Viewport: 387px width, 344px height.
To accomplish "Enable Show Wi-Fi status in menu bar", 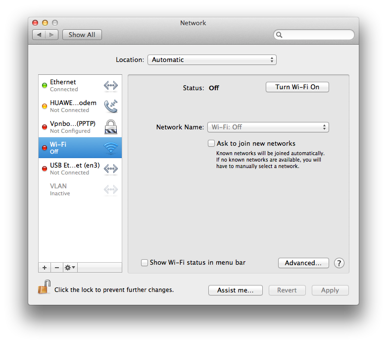I will tap(145, 262).
